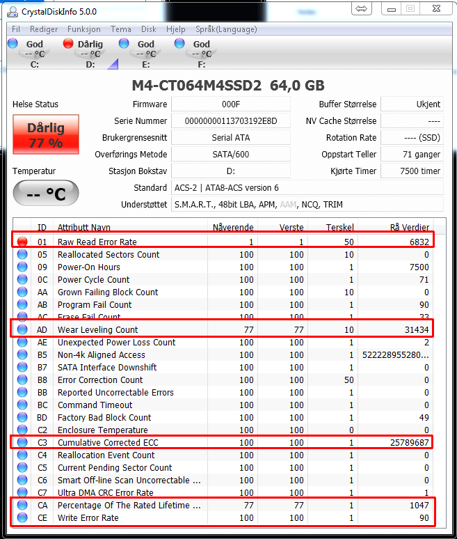Select the M4-CT064M4SSD2 64,0 GB drive title
The width and height of the screenshot is (457, 539).
[x=228, y=86]
